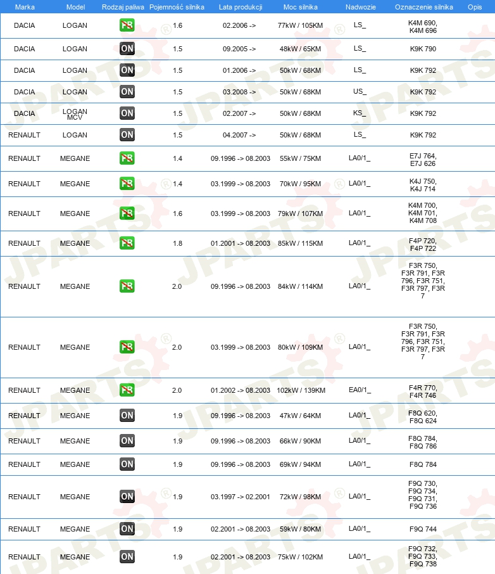Click the date range 01.2002 -> 08.2003
Screen dimensions: 495x574
[x=241, y=390]
